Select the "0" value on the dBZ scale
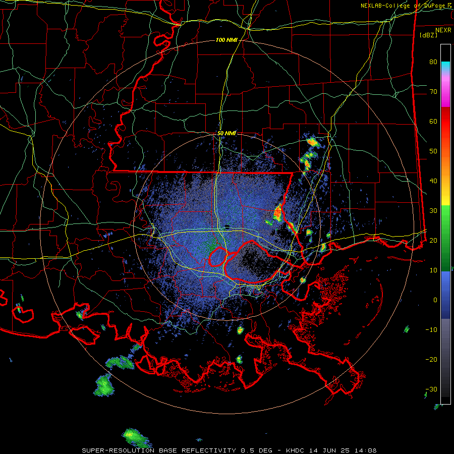454x454 pixels. (435, 300)
